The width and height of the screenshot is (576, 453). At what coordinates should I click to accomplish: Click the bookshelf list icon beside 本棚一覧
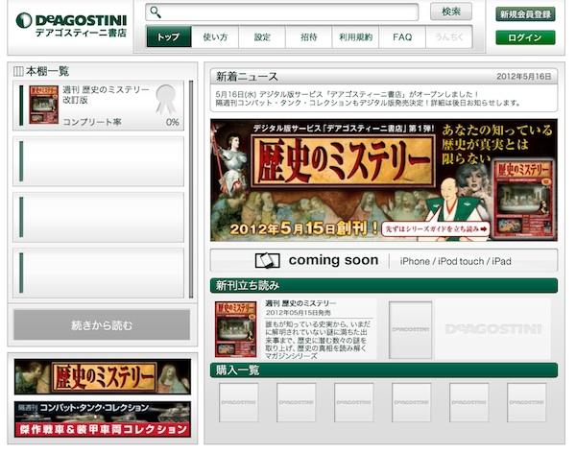tap(18, 71)
